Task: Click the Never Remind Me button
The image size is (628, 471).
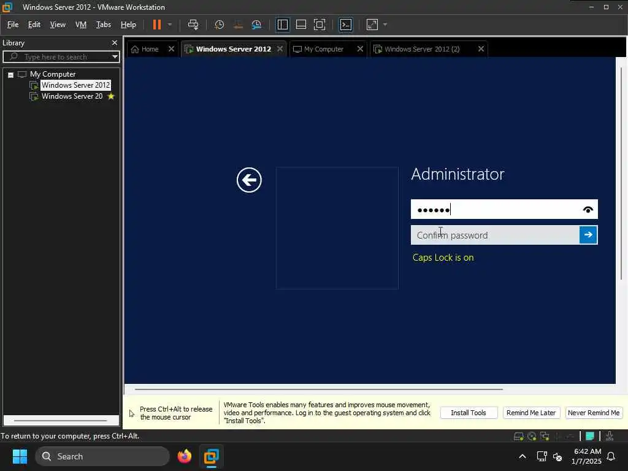Action: coord(594,413)
